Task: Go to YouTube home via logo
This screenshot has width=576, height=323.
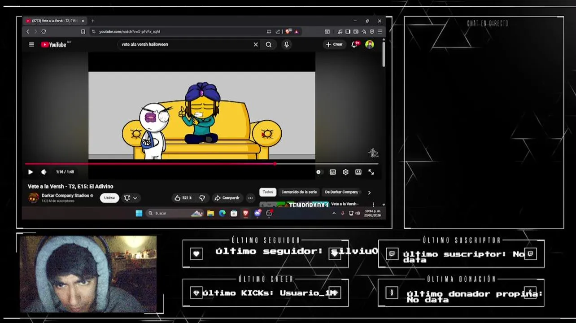Action: [x=54, y=44]
